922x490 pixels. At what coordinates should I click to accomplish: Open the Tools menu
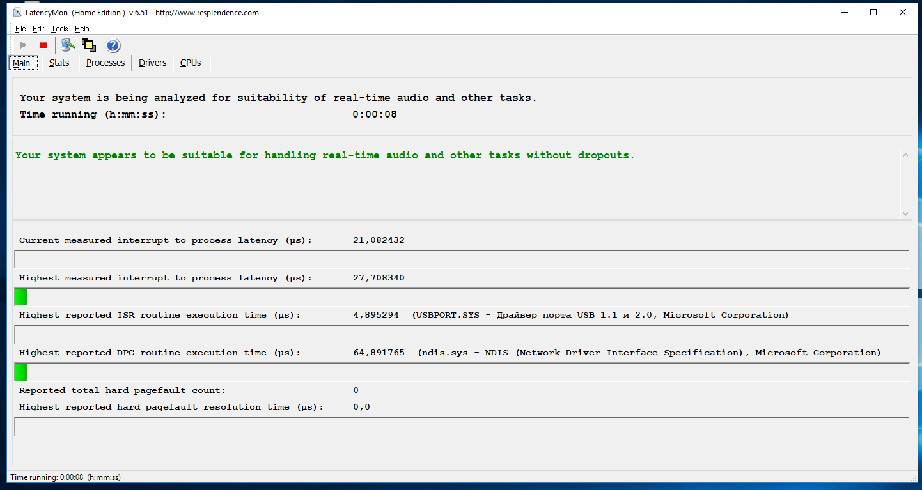tap(59, 29)
